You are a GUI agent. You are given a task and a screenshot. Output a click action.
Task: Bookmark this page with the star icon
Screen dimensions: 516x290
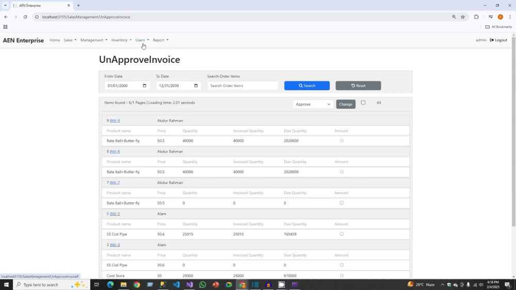[x=463, y=17]
